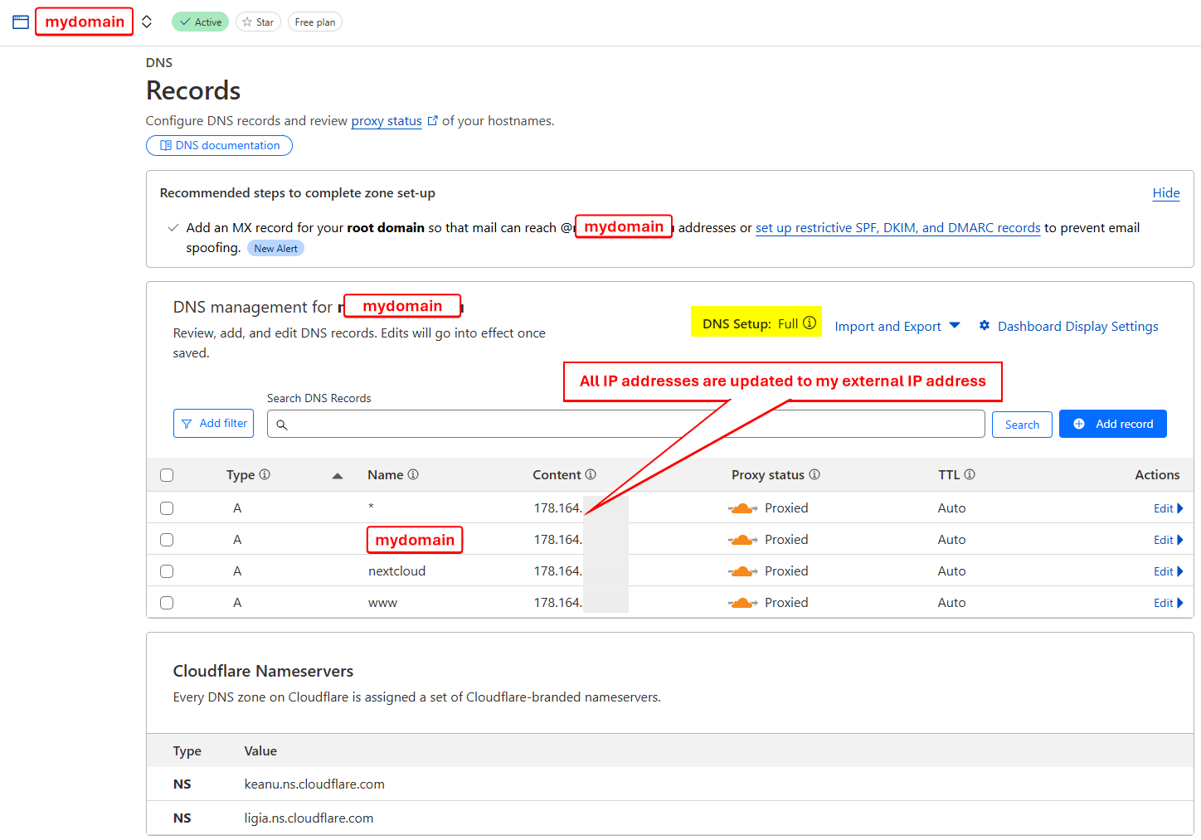The image size is (1201, 840).
Task: Click the Type column info icon
Action: coord(265,474)
